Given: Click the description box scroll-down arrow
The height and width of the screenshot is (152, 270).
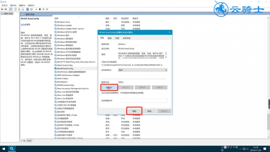Looking at the screenshot, I should click(166, 57).
